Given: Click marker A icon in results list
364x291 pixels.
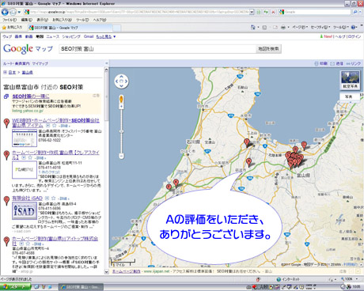Looking at the screenshot, I should 6,123.
